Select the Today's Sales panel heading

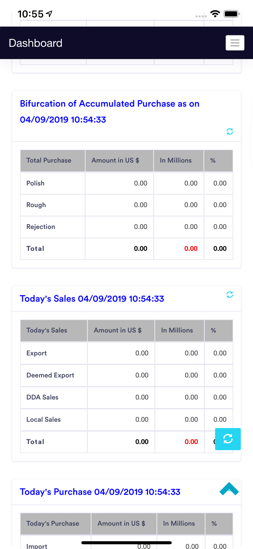pyautogui.click(x=92, y=299)
